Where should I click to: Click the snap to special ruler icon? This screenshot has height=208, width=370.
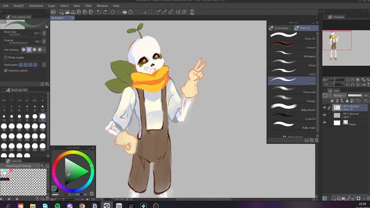click(x=164, y=12)
